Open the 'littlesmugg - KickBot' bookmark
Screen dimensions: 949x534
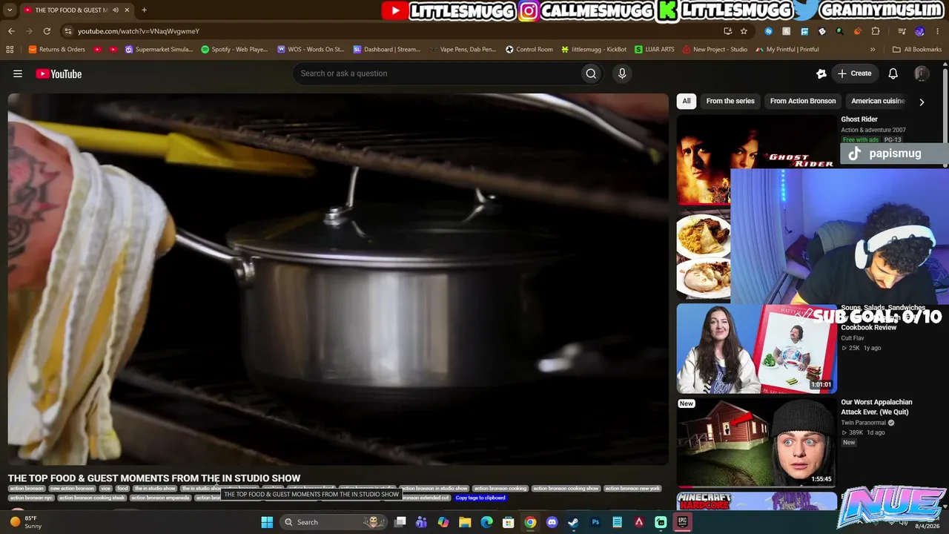coord(594,50)
